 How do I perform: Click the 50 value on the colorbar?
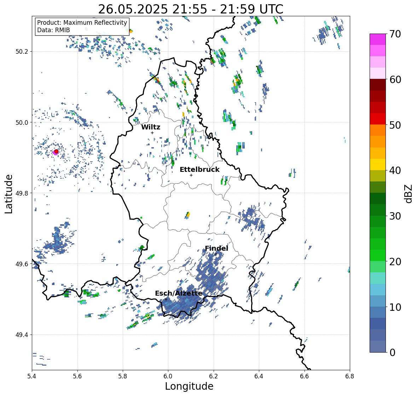pos(395,125)
